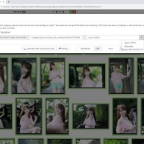Select the Auto option
144x144 pixels.
(x=111, y=49)
